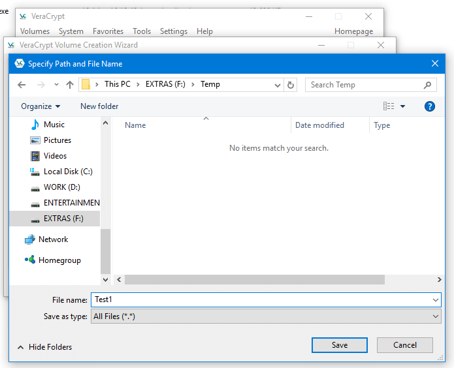Image resolution: width=454 pixels, height=368 pixels.
Task: Expand the chevron after EXTRAS (F:) breadcrumb
Action: [x=193, y=84]
